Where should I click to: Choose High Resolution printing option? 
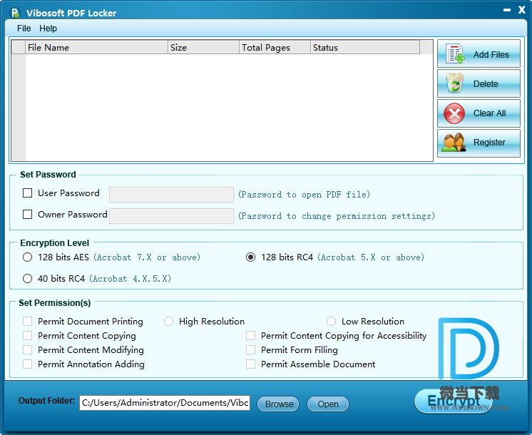[x=168, y=322]
